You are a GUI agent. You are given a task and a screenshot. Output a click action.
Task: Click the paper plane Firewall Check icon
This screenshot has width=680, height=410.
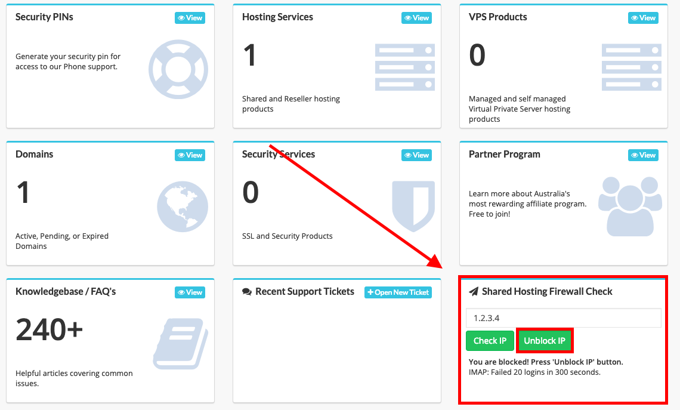(474, 292)
